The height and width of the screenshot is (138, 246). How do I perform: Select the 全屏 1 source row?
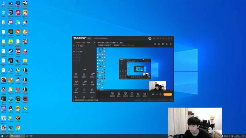pos(84,52)
